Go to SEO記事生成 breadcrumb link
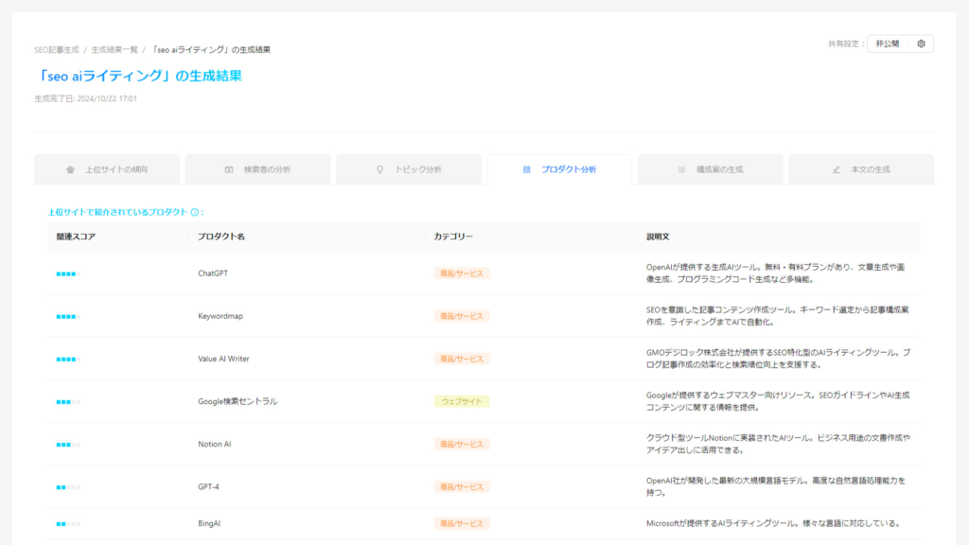 pos(57,49)
